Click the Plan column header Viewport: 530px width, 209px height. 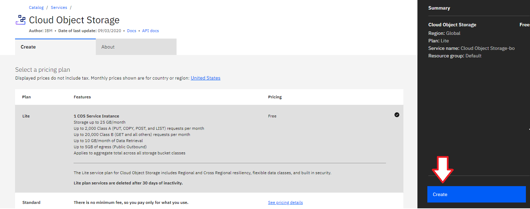(26, 97)
